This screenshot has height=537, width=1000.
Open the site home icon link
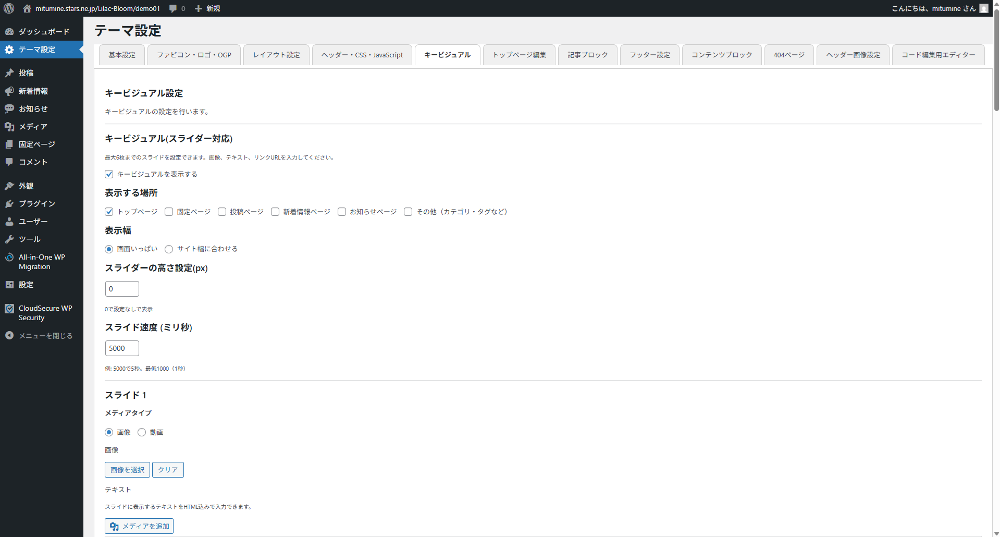[27, 8]
